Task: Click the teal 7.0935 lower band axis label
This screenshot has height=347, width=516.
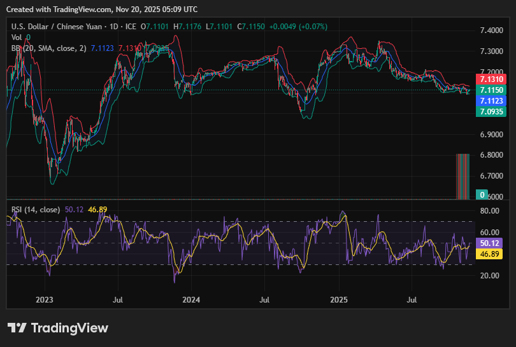Action: (x=491, y=112)
